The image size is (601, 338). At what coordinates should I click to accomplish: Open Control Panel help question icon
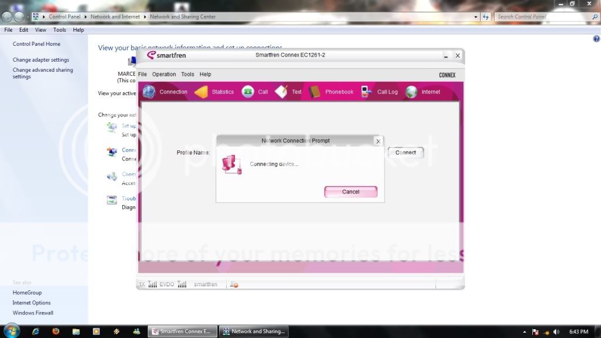pyautogui.click(x=596, y=39)
